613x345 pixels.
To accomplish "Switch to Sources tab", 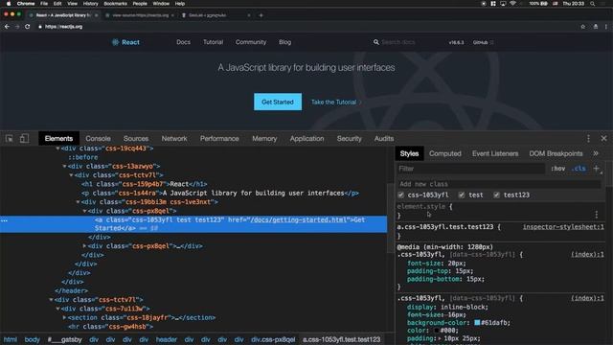I will pos(136,138).
